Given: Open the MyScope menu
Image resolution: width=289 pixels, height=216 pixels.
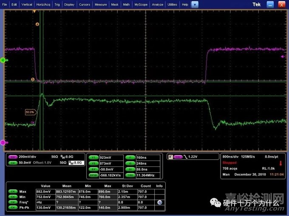Looking at the screenshot, I should point(141,4).
